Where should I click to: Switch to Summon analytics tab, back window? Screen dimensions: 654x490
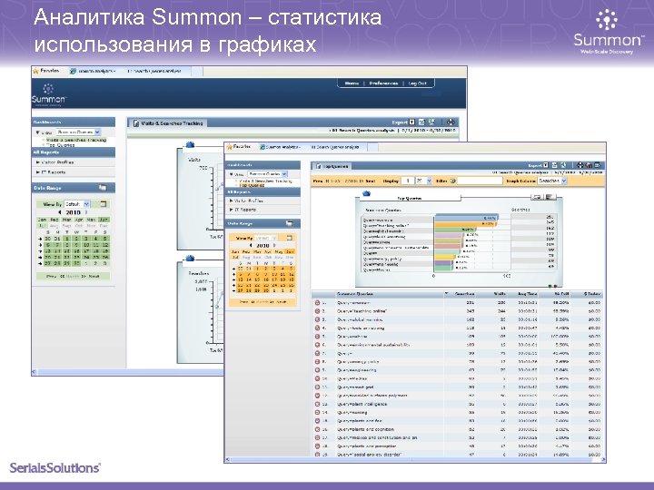click(x=92, y=72)
